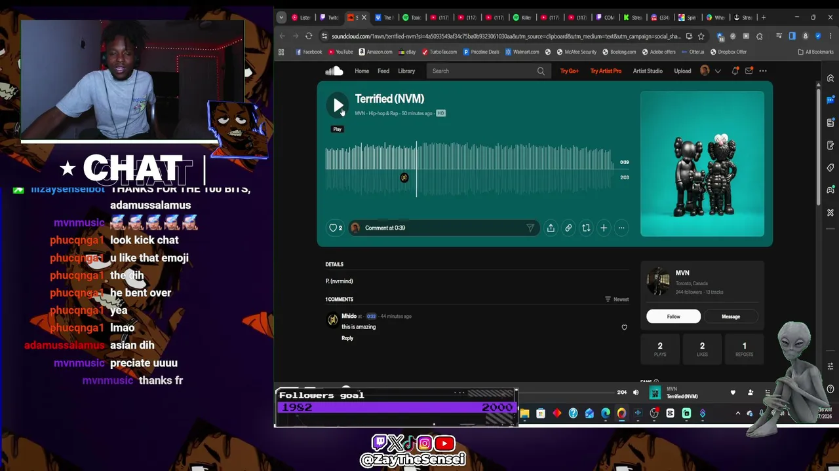Image resolution: width=839 pixels, height=471 pixels.
Task: Open the Library tab
Action: point(406,71)
